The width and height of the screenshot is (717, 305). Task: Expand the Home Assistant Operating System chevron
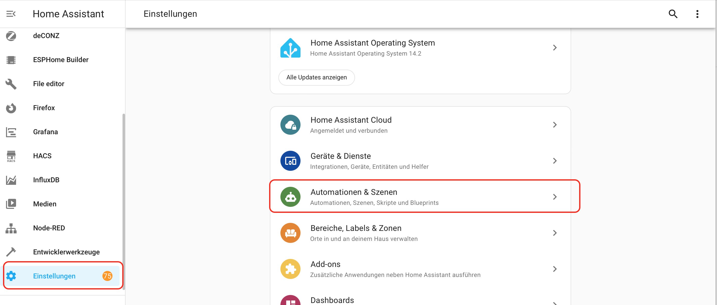click(x=555, y=48)
